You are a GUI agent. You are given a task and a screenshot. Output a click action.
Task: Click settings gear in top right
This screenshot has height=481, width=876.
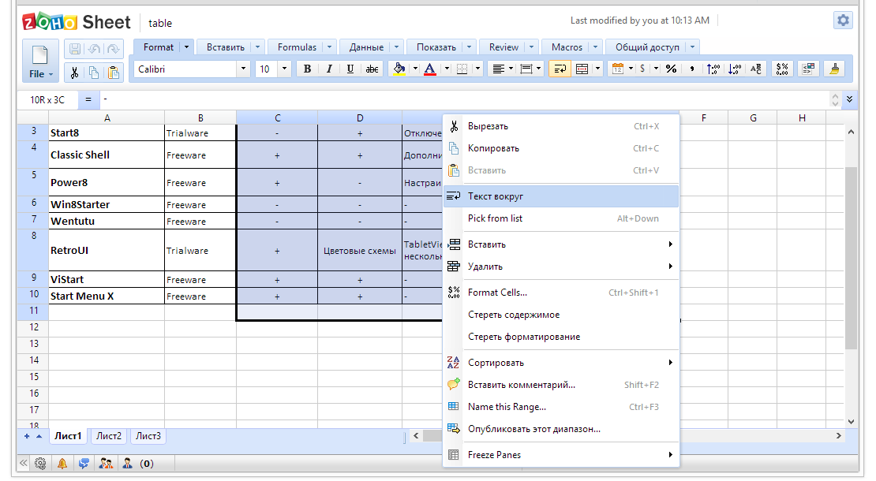(x=843, y=21)
